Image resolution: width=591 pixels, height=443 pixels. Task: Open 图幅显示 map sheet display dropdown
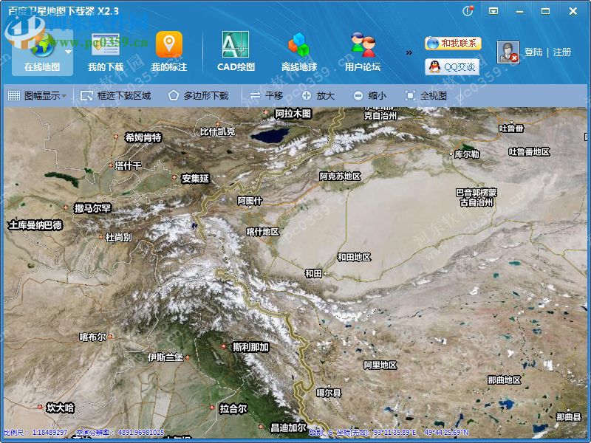coord(37,96)
